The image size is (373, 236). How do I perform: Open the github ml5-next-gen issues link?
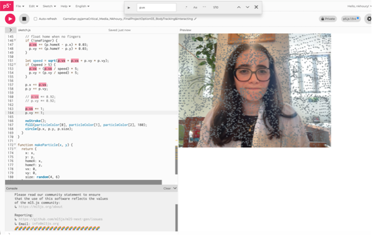[x=60, y=219]
